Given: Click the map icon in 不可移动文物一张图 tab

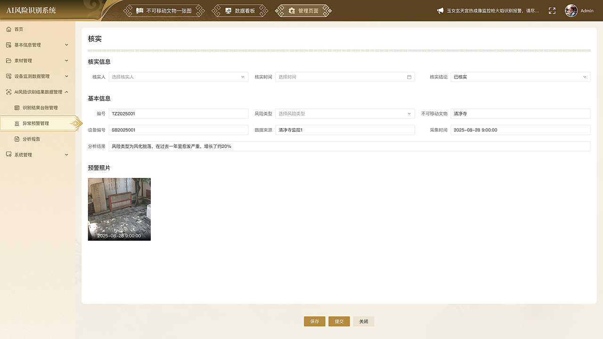Looking at the screenshot, I should coord(139,10).
